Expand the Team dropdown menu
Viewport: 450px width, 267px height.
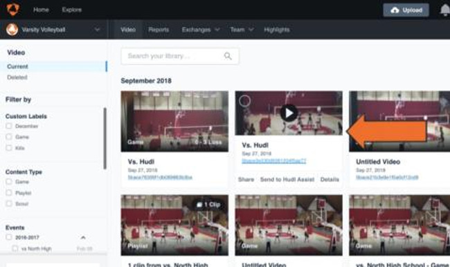pyautogui.click(x=242, y=30)
